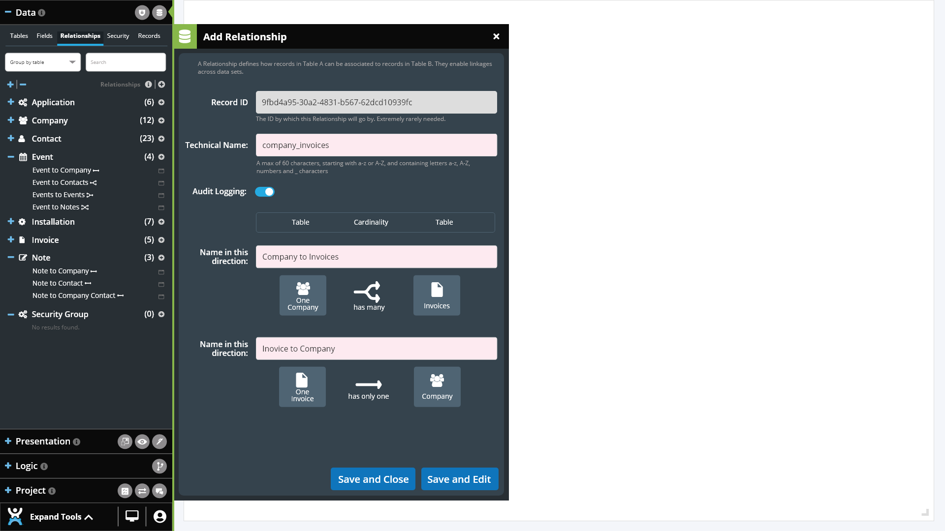Expand the Contact table group
Screen dimensions: 945x531
click(11, 139)
